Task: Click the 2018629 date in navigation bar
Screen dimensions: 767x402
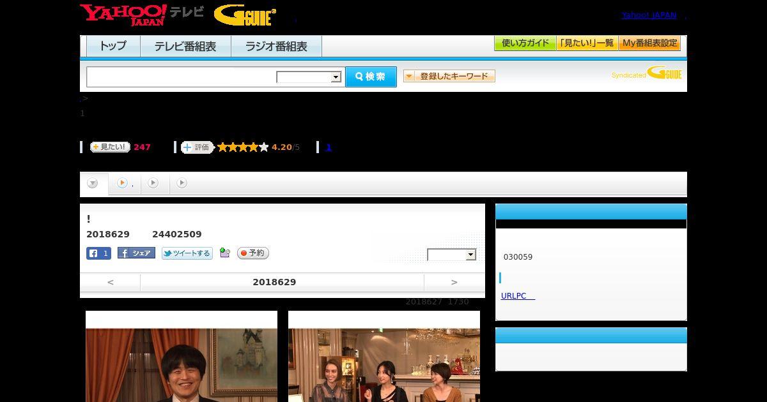Action: pyautogui.click(x=274, y=282)
